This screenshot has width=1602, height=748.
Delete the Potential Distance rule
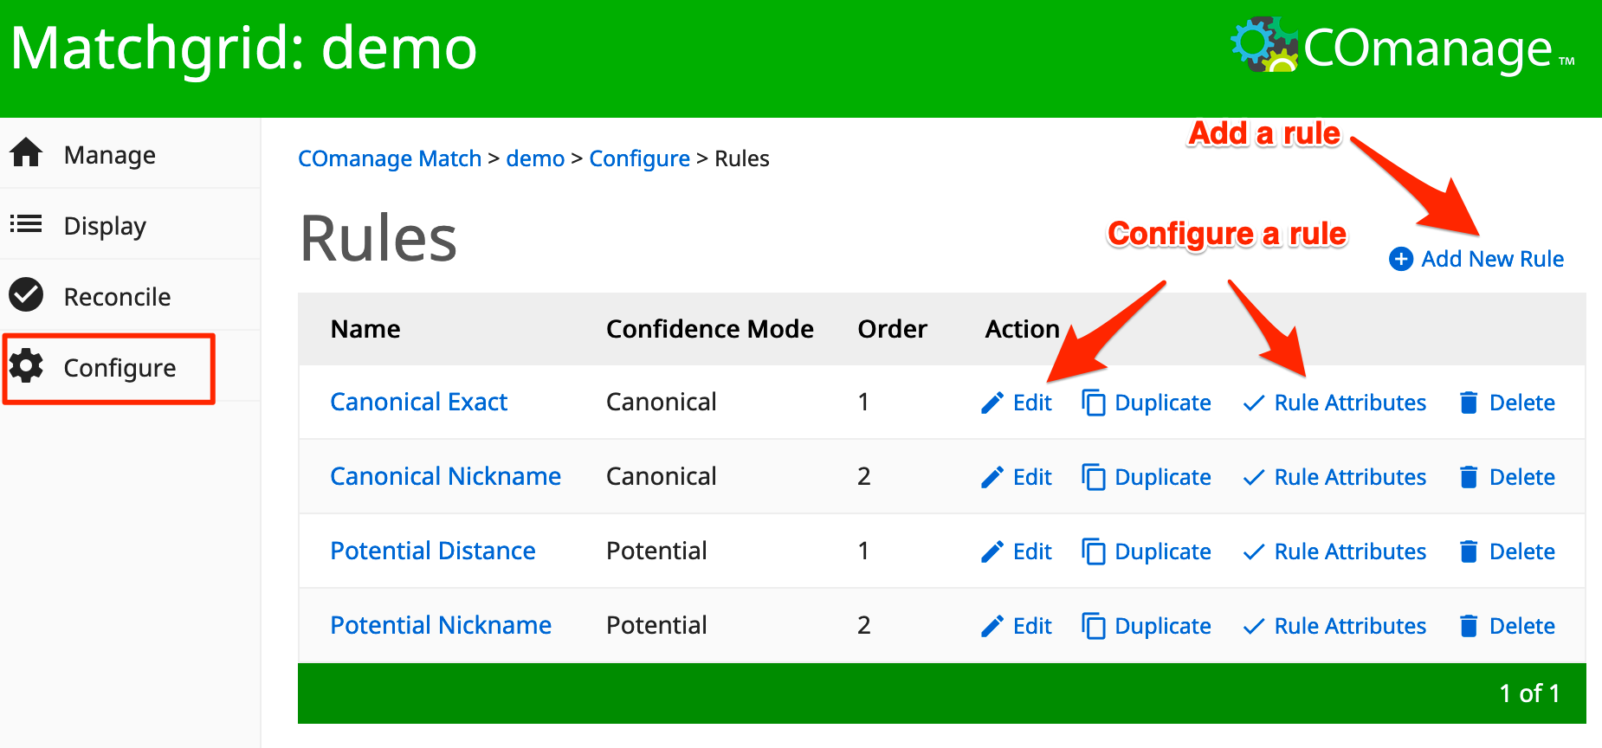1522,551
